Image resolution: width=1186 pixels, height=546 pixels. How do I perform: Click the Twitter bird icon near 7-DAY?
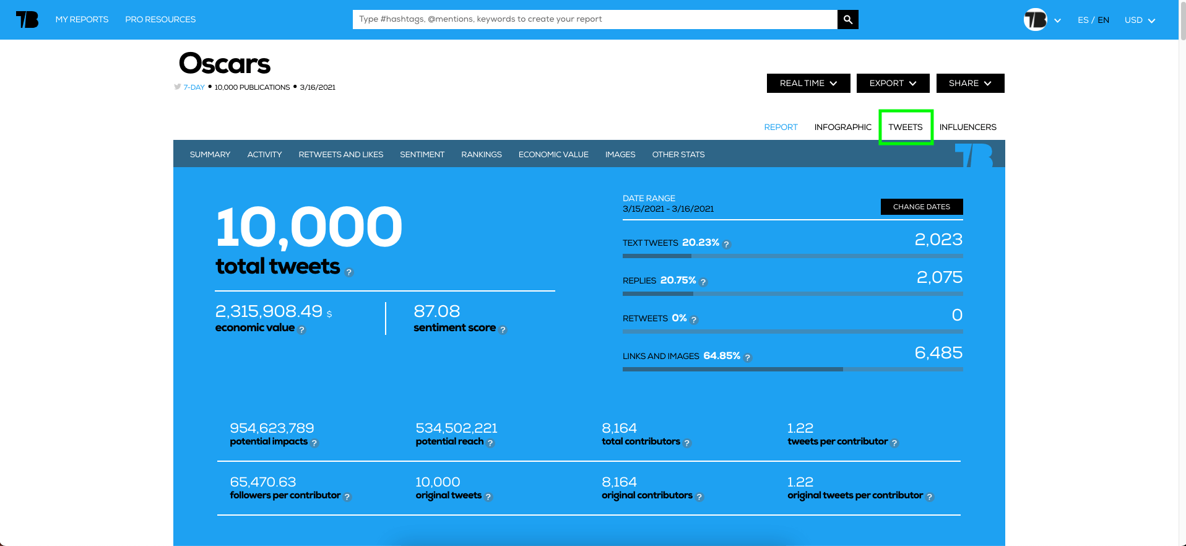pyautogui.click(x=178, y=87)
